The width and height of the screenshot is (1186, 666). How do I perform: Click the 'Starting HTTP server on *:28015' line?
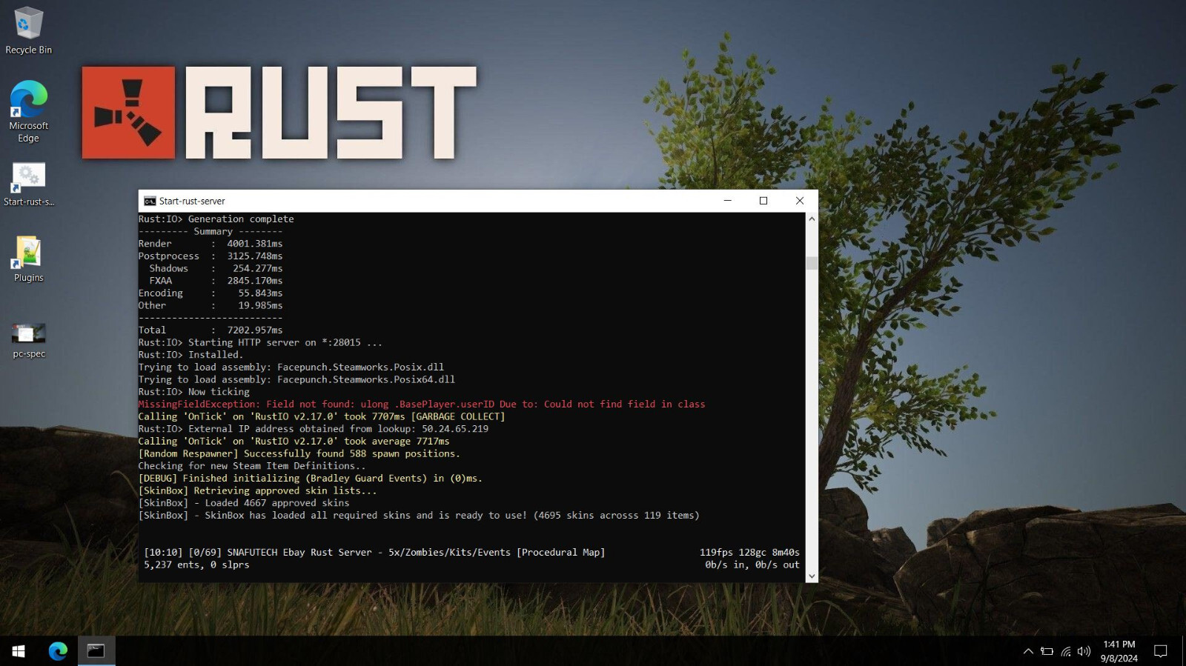pos(260,342)
